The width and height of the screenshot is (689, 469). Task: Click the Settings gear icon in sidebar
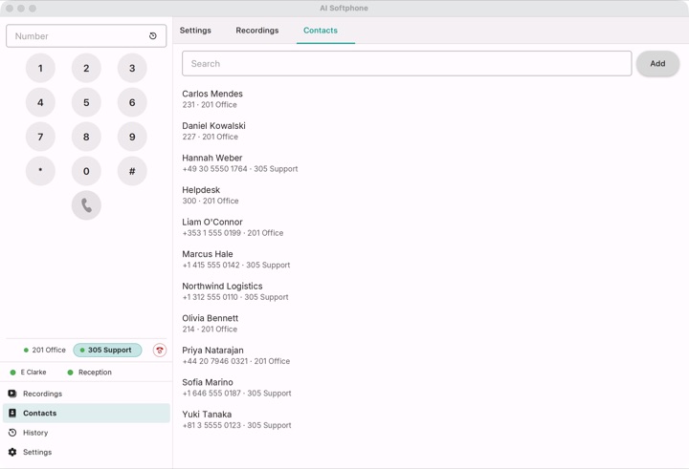pos(12,452)
